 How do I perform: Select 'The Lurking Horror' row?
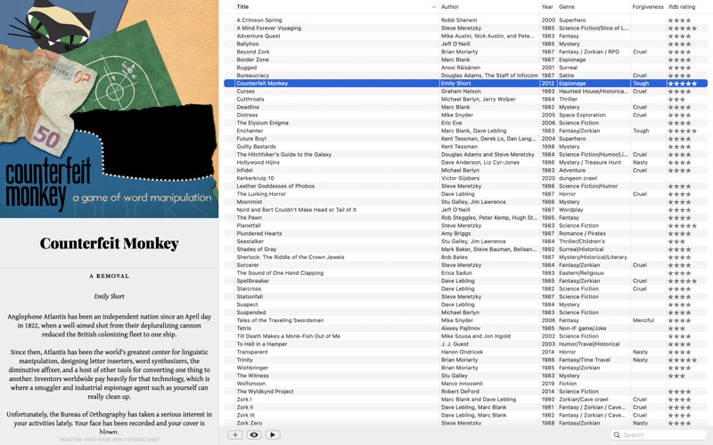(x=465, y=194)
